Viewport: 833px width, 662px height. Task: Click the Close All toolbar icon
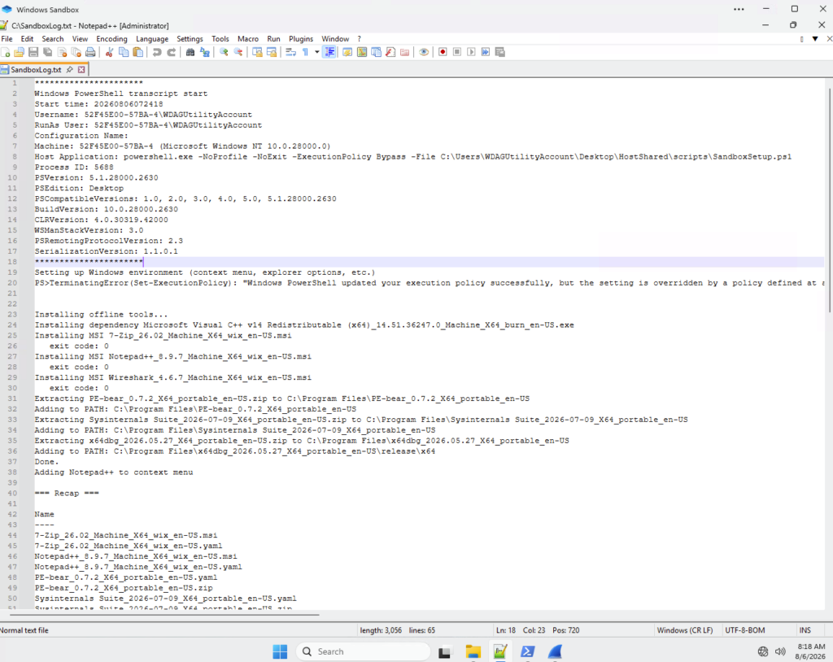pos(76,52)
